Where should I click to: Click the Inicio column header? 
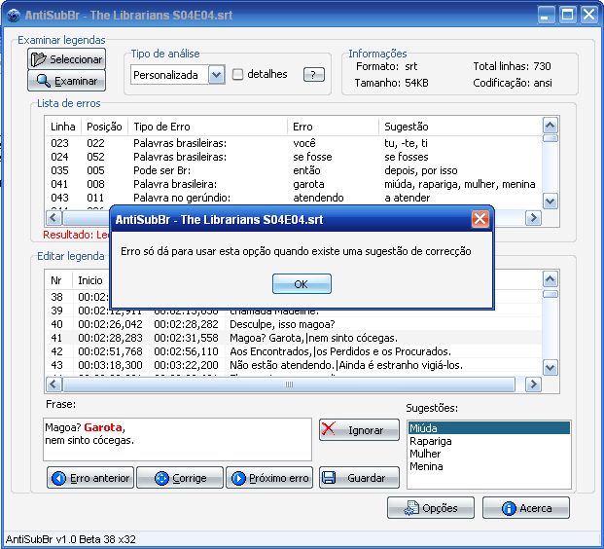click(x=91, y=280)
